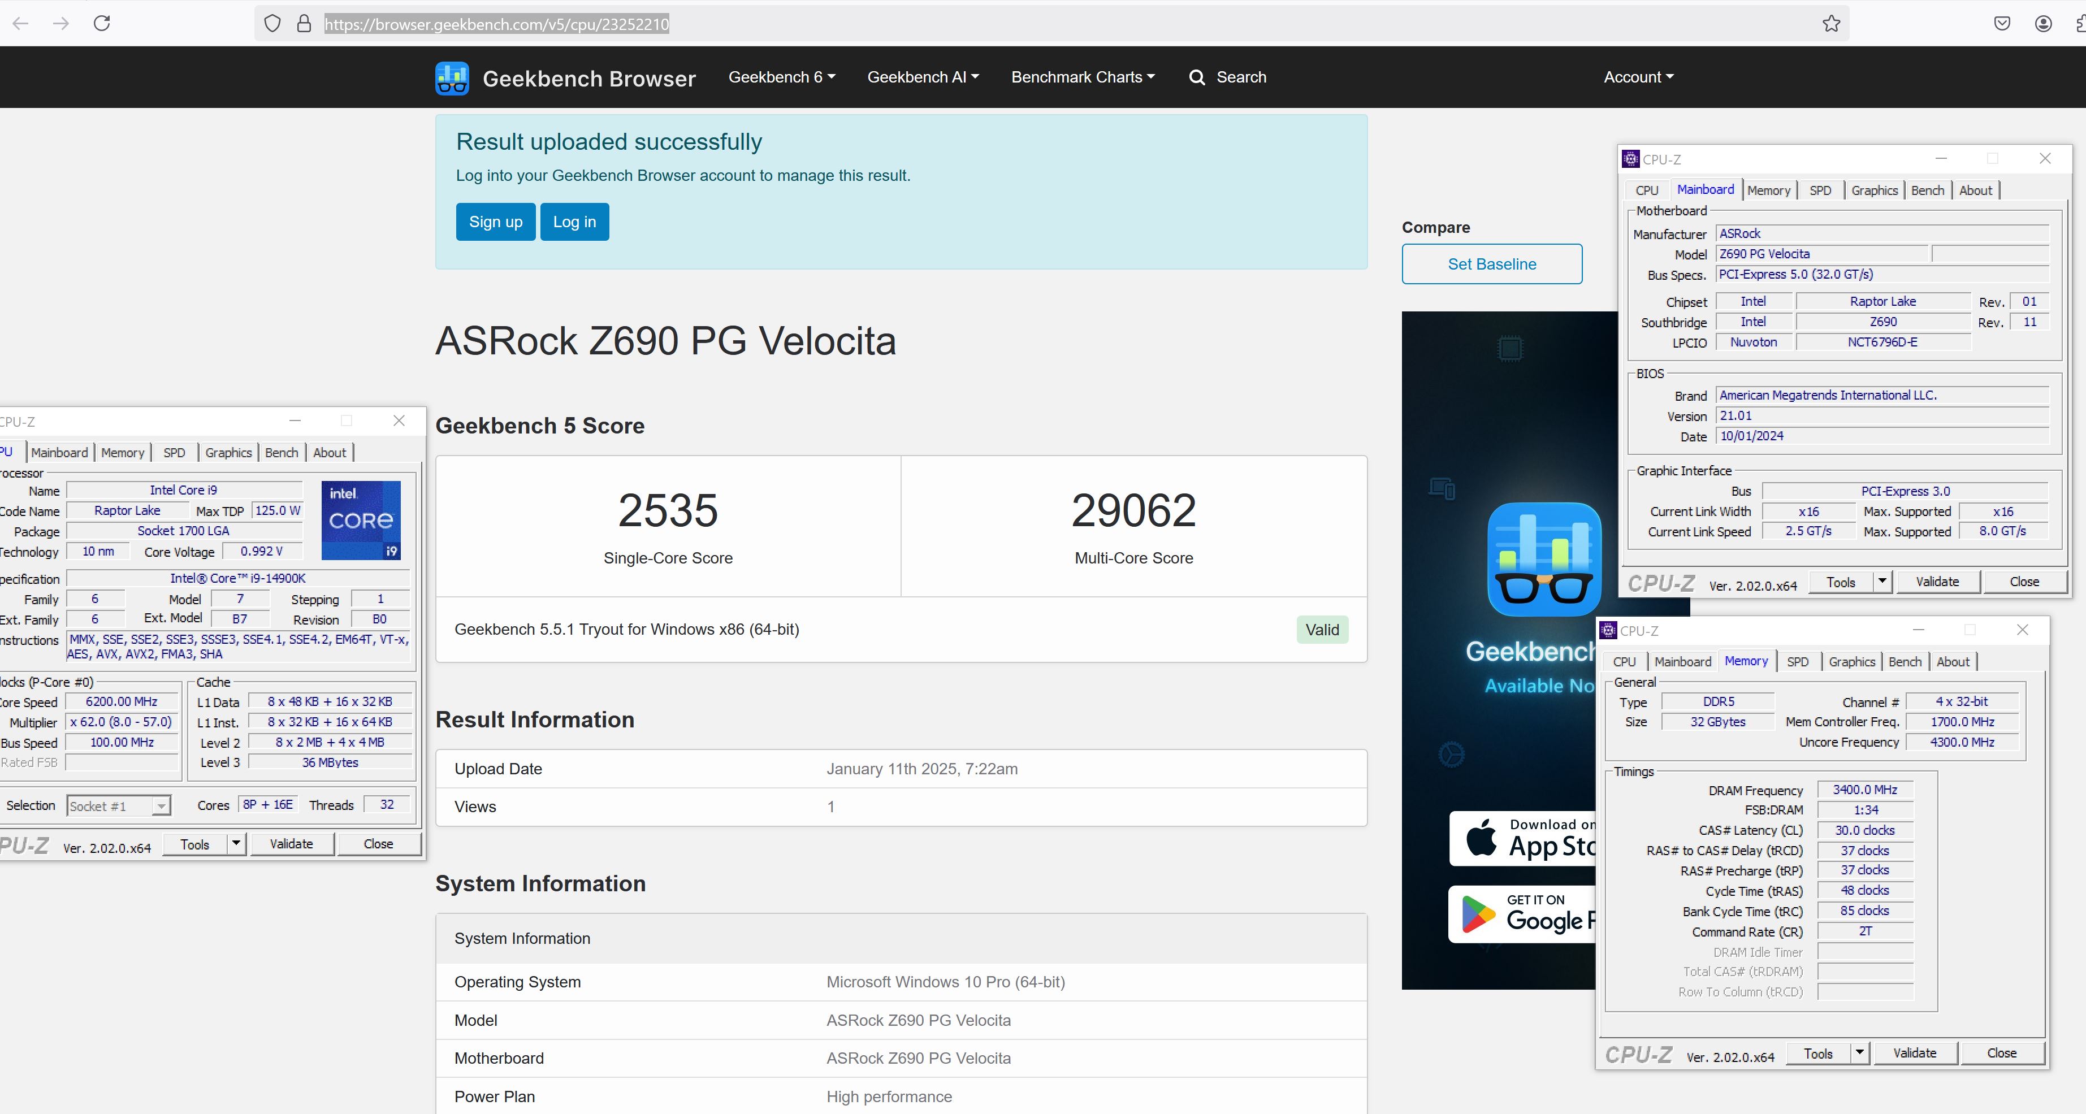The height and width of the screenshot is (1114, 2086).
Task: Minimize the CPU-Z Mainboard window
Action: click(x=1941, y=159)
